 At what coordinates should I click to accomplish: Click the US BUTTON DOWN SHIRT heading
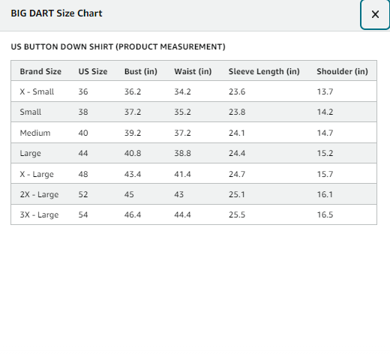[118, 46]
